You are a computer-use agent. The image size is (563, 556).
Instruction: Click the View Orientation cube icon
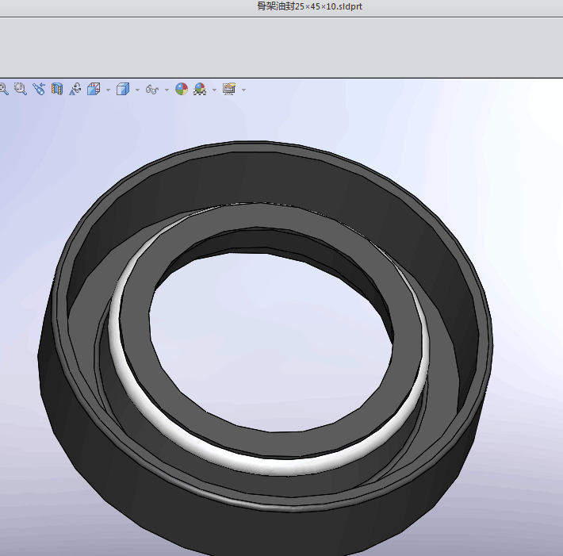click(94, 89)
